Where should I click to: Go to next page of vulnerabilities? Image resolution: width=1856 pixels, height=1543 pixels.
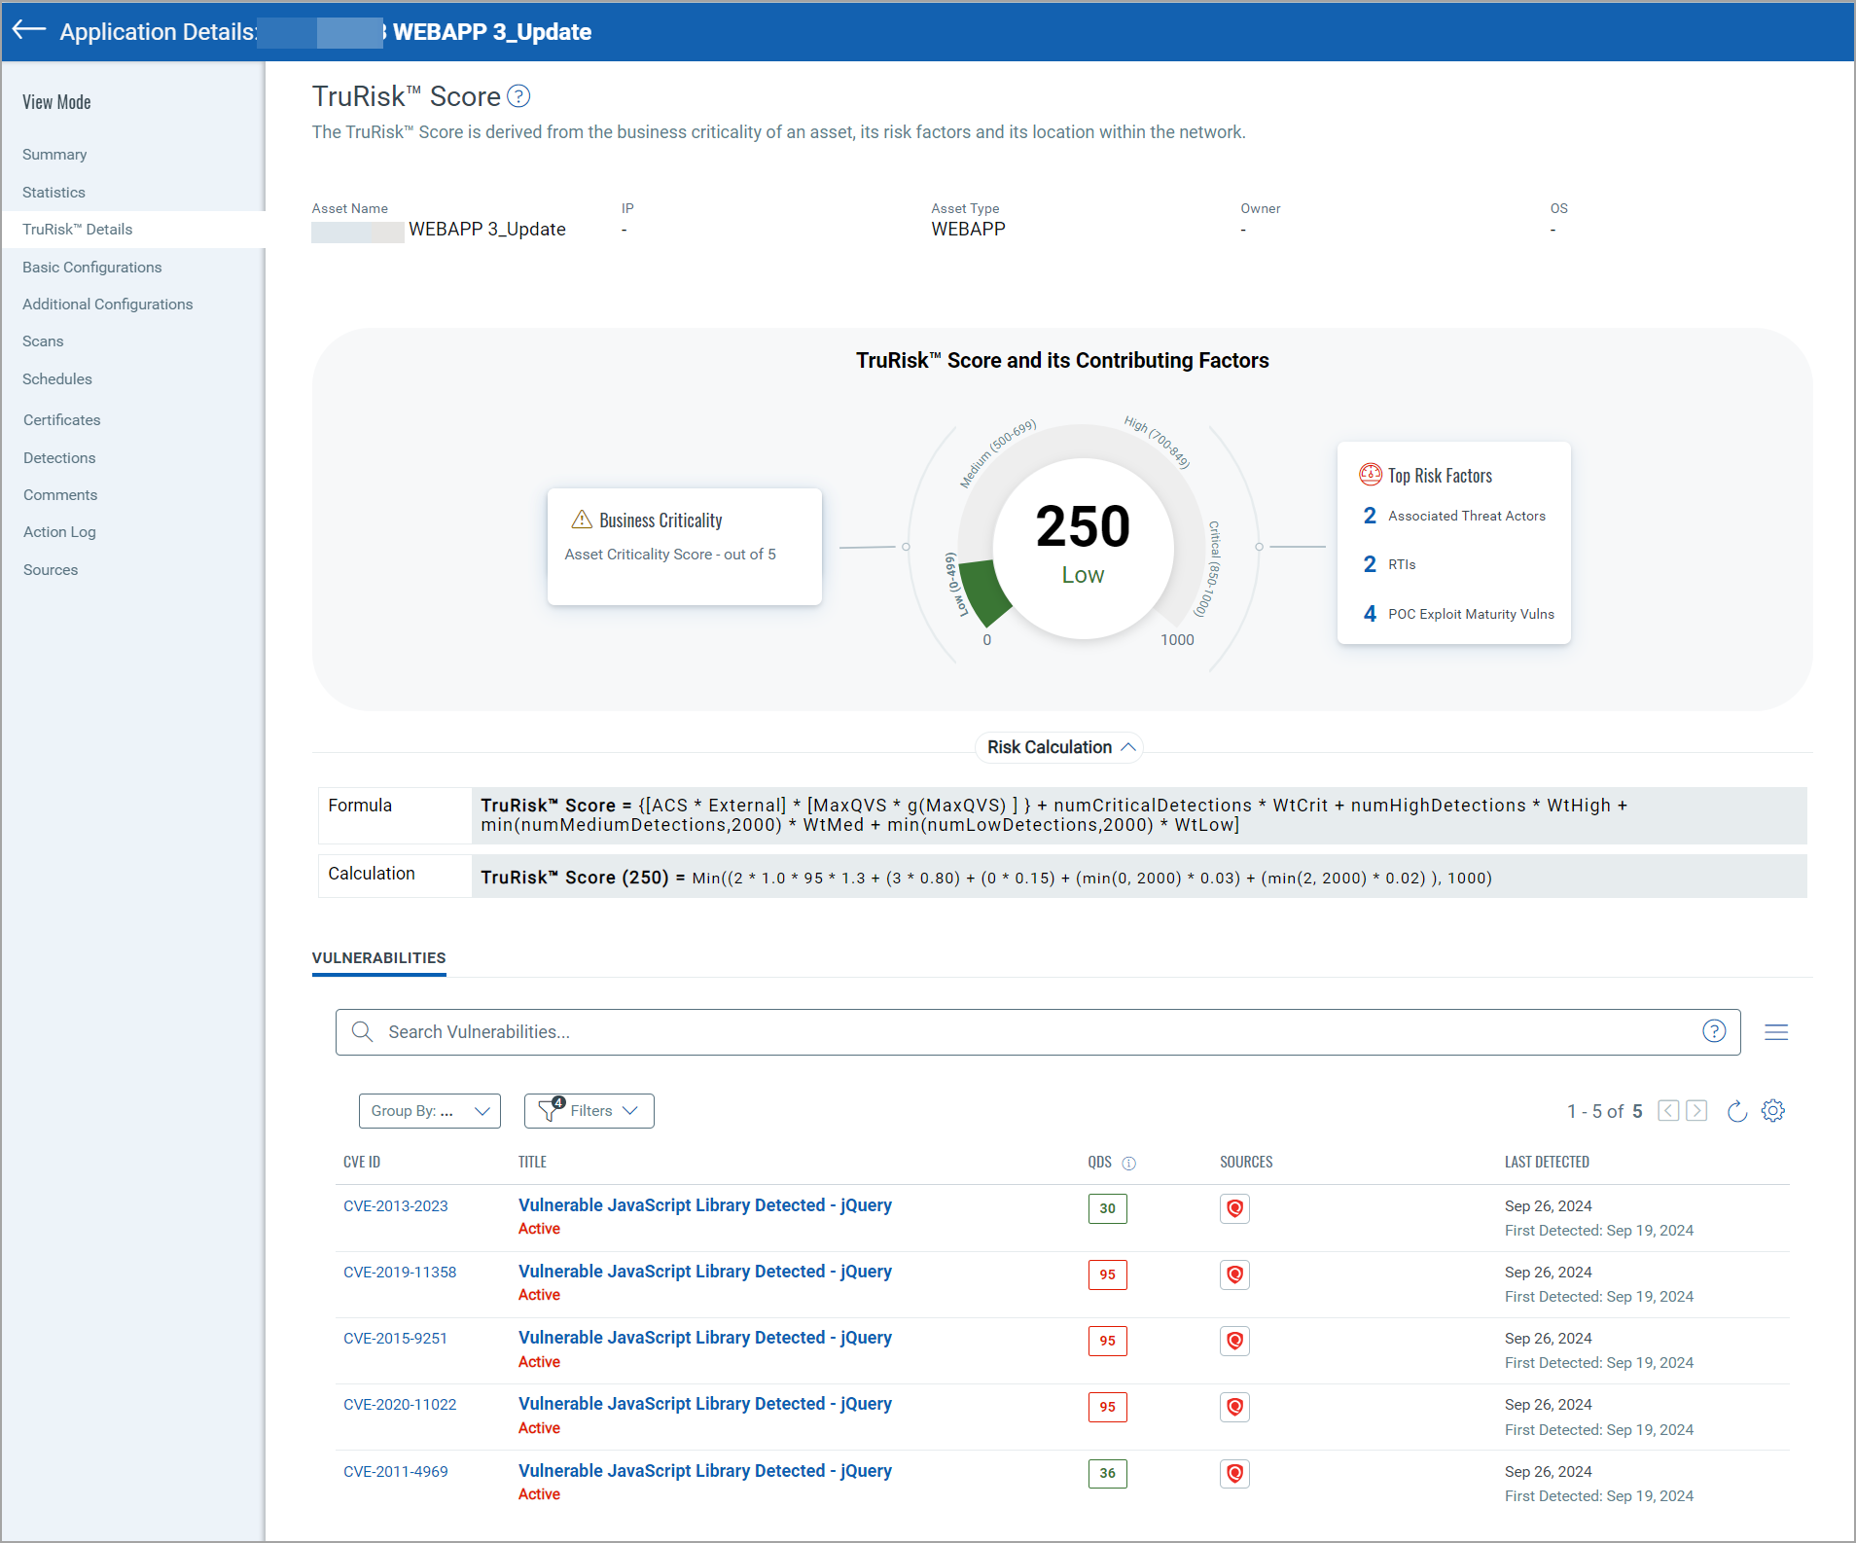click(1696, 1111)
